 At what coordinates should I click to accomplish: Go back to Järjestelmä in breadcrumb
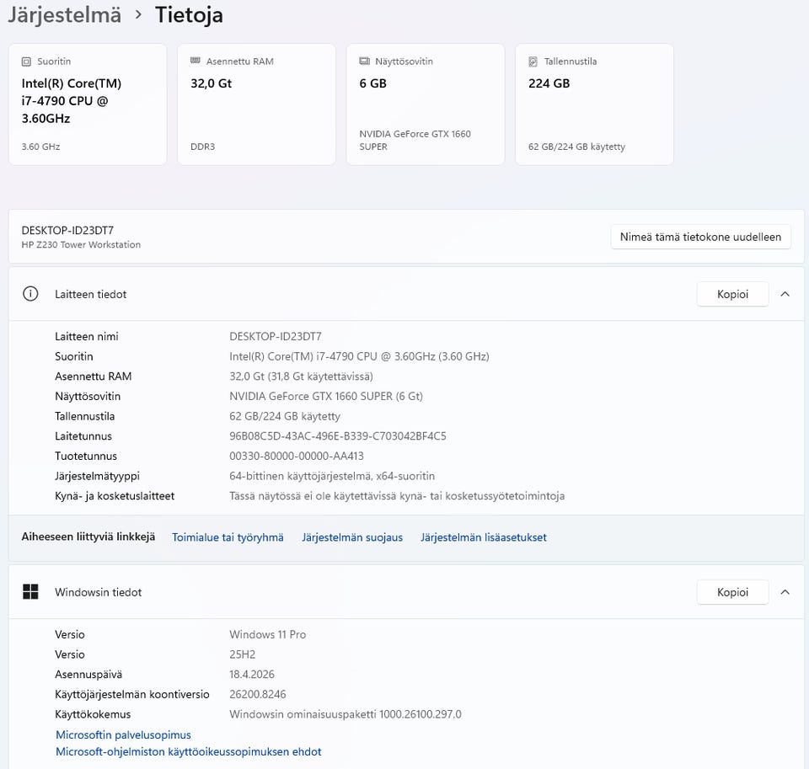tap(64, 15)
